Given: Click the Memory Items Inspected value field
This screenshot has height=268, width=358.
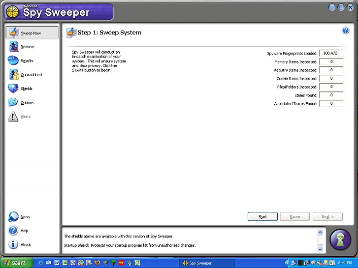Looking at the screenshot, I should click(331, 61).
